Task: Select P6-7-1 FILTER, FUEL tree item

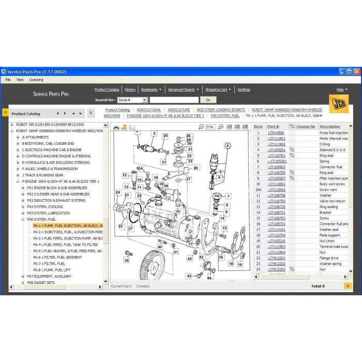Action: (49, 264)
